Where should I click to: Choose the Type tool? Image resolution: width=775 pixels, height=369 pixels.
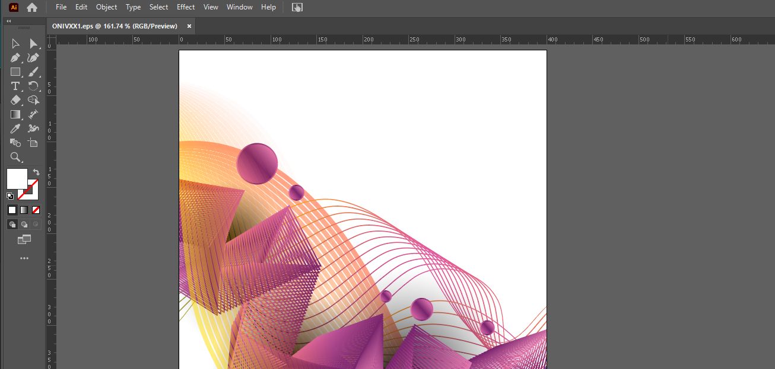point(15,86)
